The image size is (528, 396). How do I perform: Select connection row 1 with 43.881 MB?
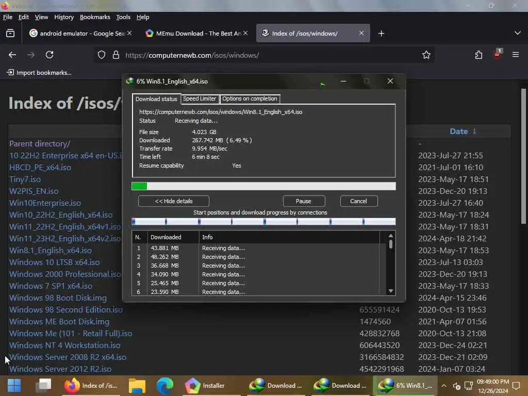[x=256, y=248]
